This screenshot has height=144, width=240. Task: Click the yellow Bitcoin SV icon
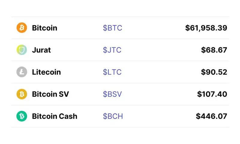click(22, 94)
